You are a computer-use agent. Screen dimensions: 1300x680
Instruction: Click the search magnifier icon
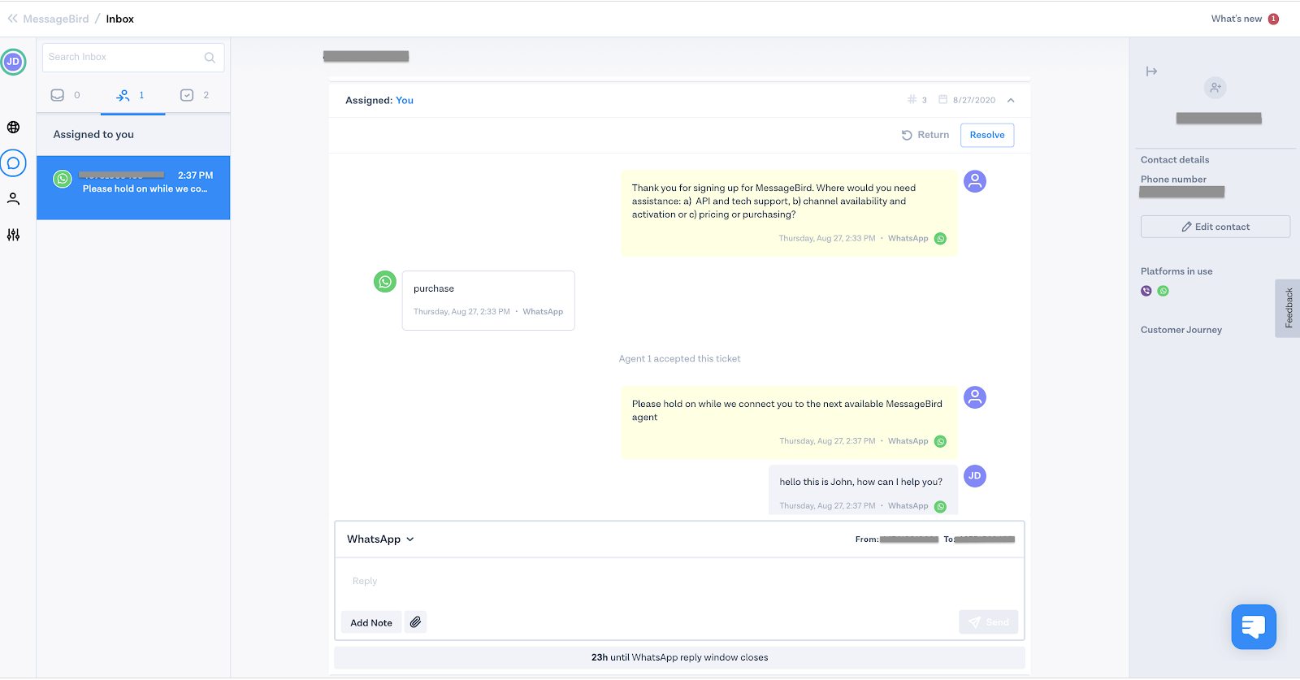[x=210, y=58]
